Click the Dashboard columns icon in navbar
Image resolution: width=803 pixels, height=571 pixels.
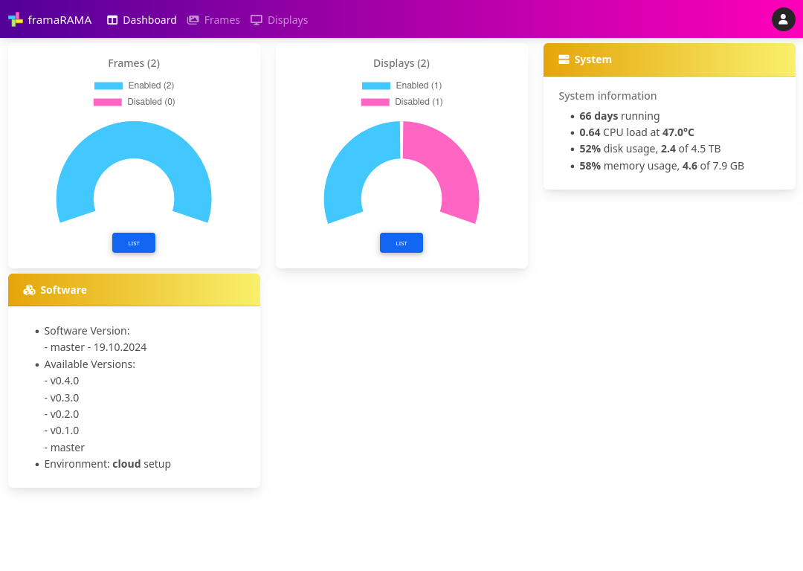[112, 20]
